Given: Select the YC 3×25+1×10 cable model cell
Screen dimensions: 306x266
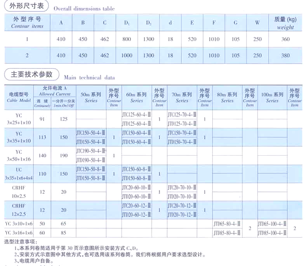Looking at the screenshot, I should [x=19, y=119].
